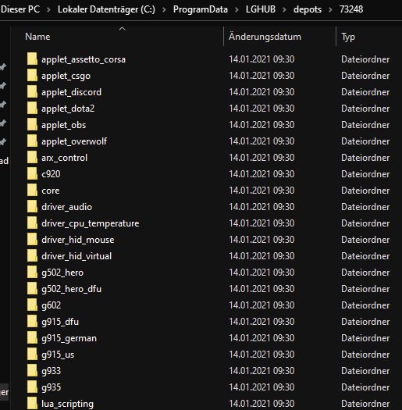
Task: Click the g915_us folder icon
Action: pyautogui.click(x=32, y=355)
